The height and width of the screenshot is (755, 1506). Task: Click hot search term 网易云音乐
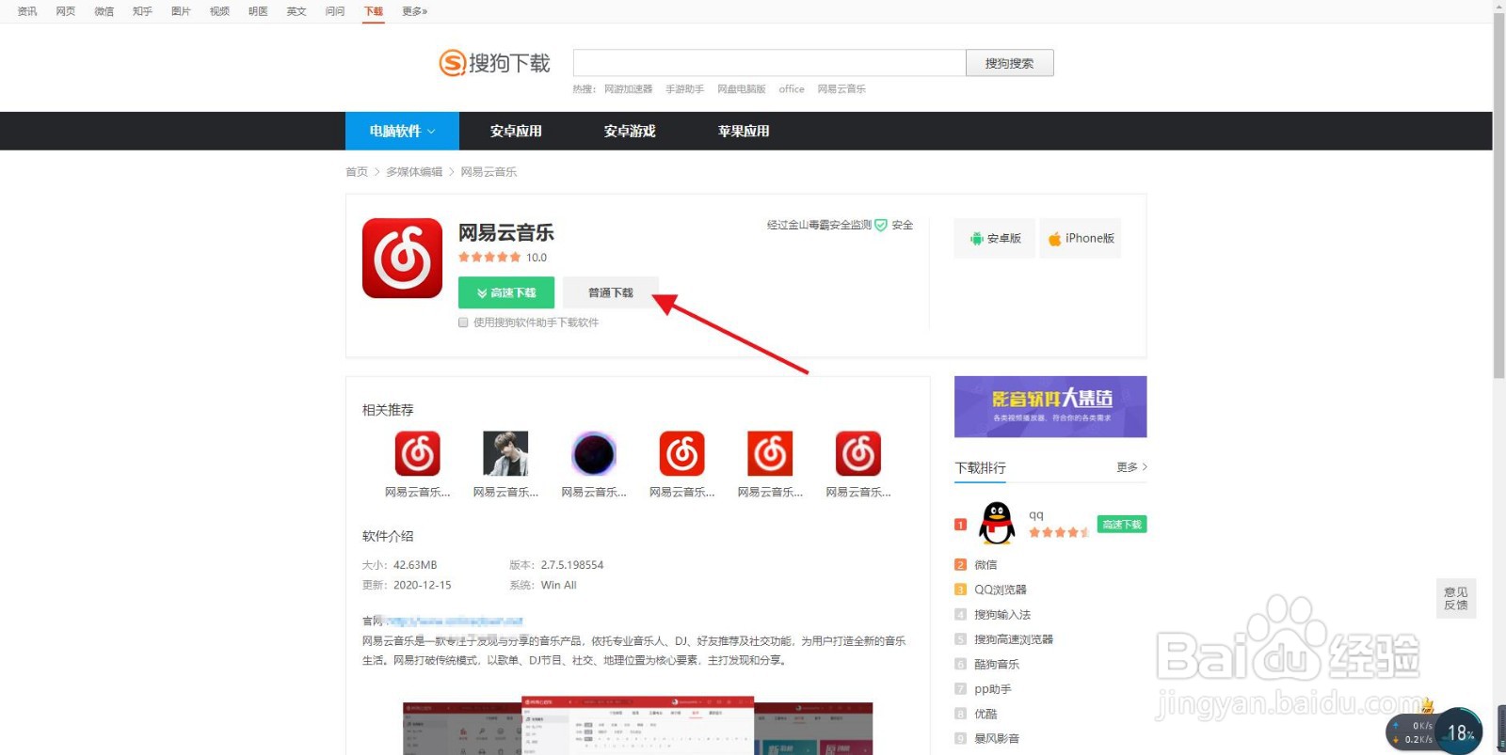[841, 89]
